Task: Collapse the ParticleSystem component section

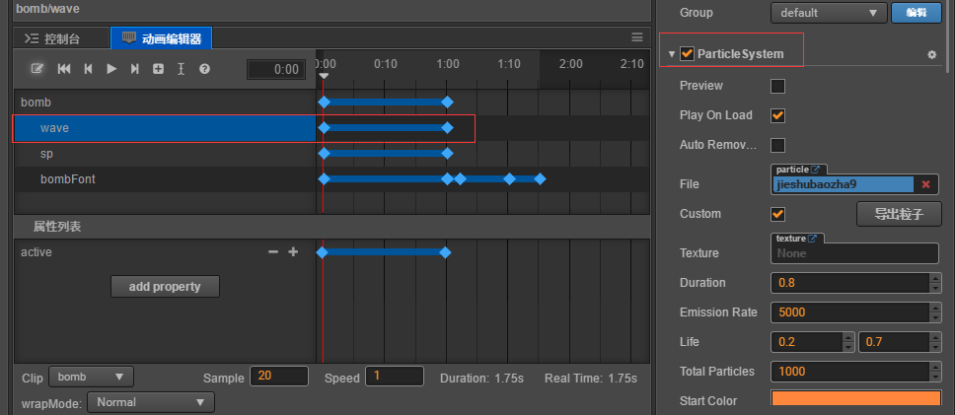Action: [671, 54]
